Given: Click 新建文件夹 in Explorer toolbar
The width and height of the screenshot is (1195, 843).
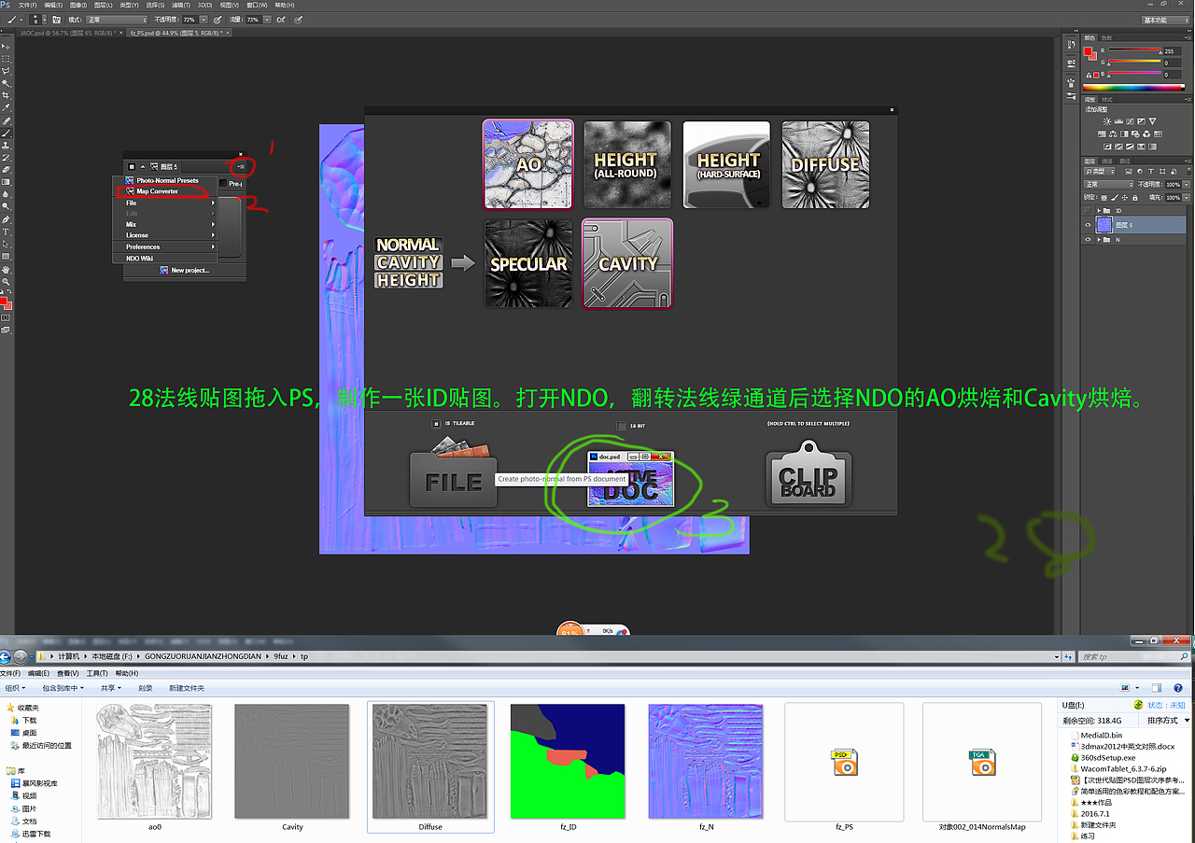Looking at the screenshot, I should pyautogui.click(x=186, y=687).
